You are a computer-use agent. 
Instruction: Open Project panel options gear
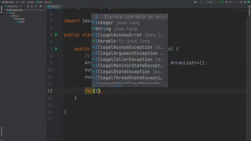pos(40,6)
